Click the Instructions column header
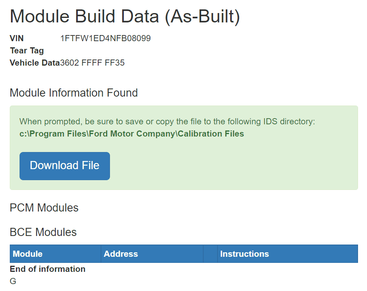367x291 pixels. [x=244, y=254]
